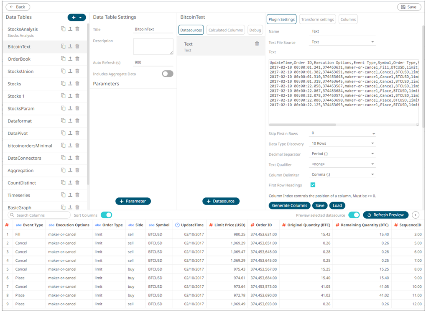This screenshot has height=312, width=426.
Task: Click the Refresh Preview button
Action: pyautogui.click(x=385, y=215)
